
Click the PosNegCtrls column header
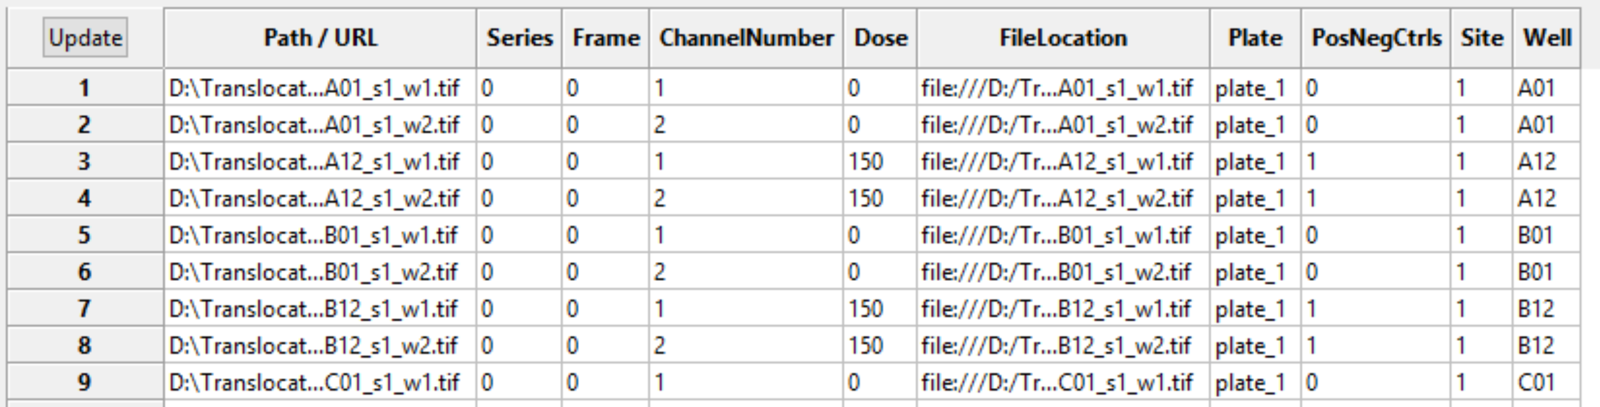point(1376,38)
